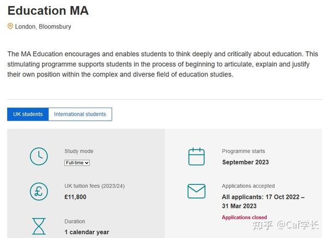
Task: Click the Study mode label
Action: [79, 151]
